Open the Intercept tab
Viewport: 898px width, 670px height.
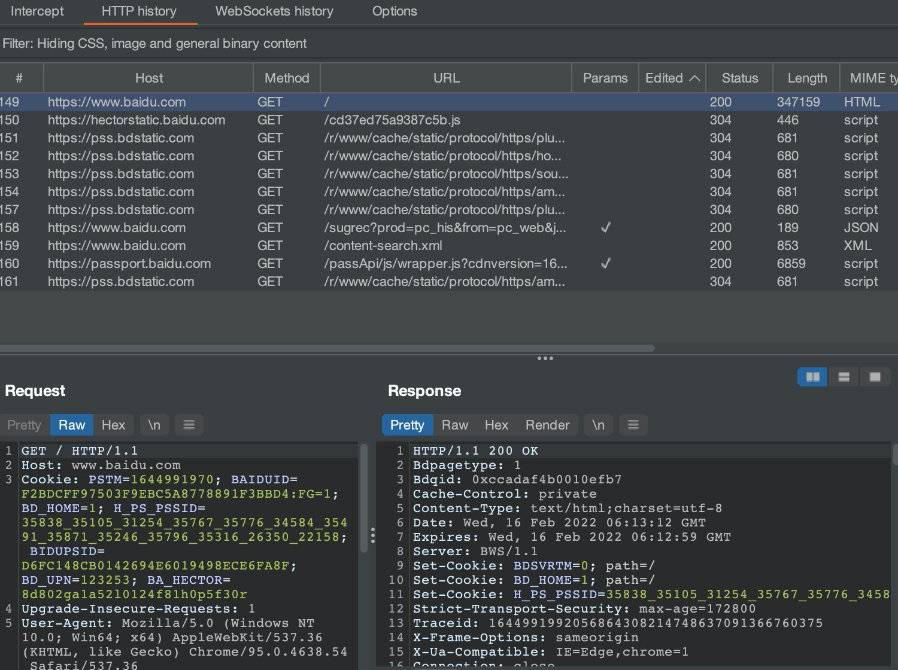pyautogui.click(x=37, y=11)
